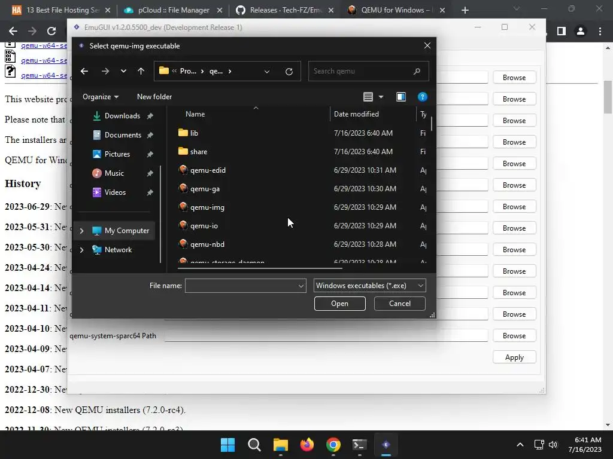Open file dialog help
613x459 pixels.
click(422, 97)
